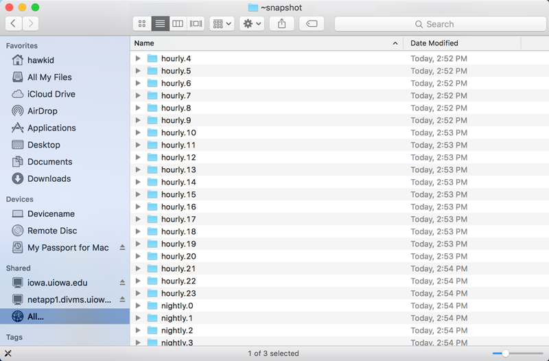Expand the hourly.10 folder
Screen dimensions: 549x361
point(138,133)
